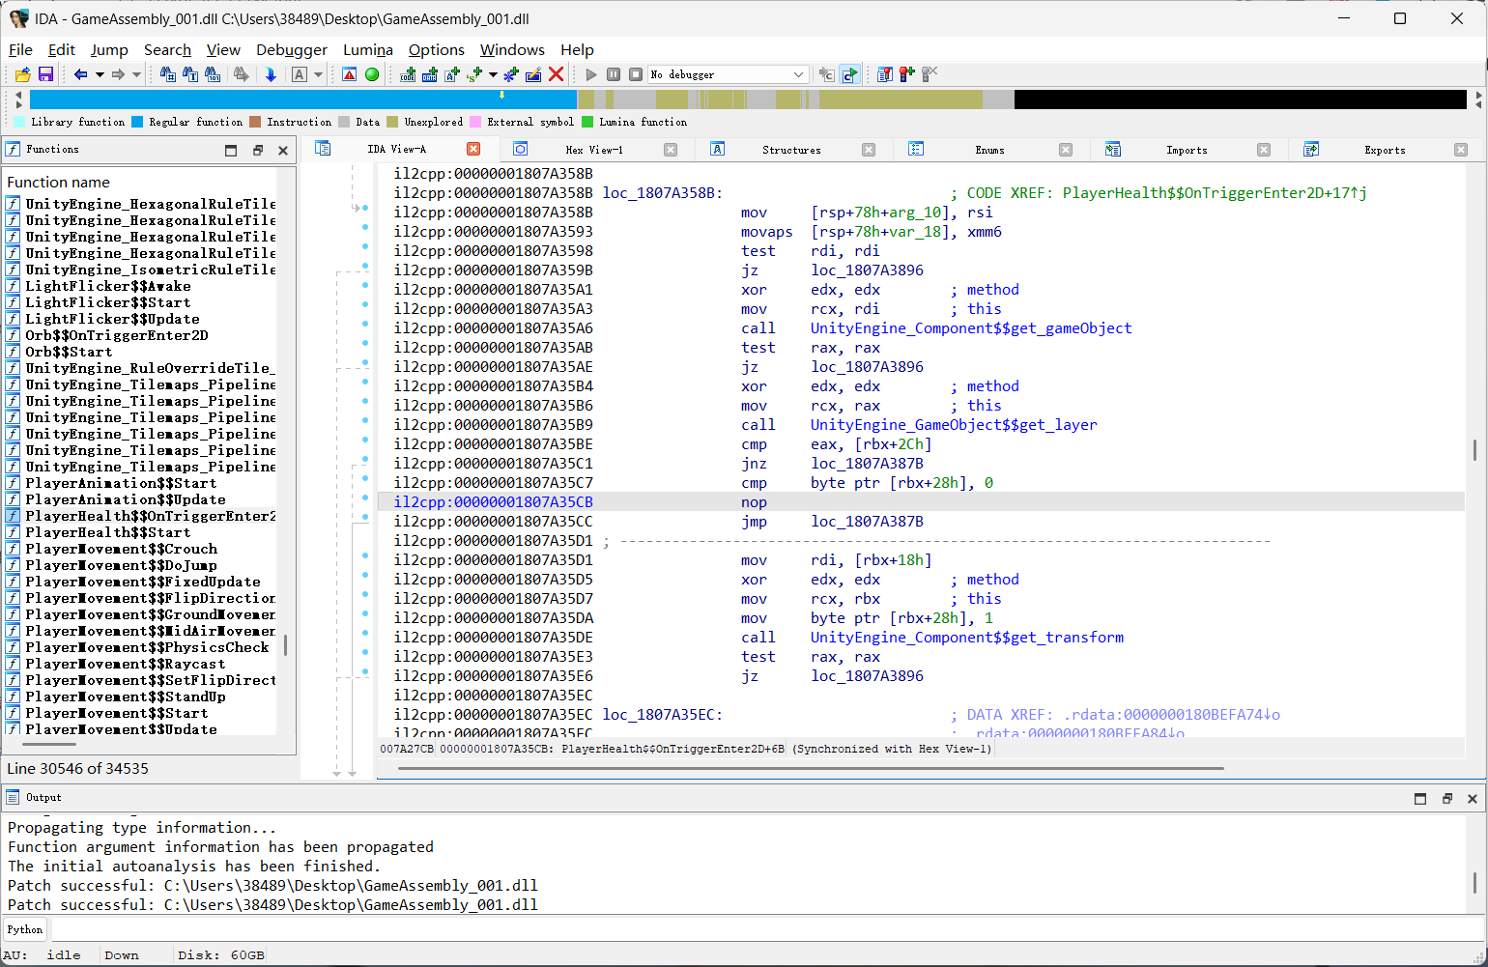
Task: Click the pencil rename/edit toolbar icon
Action: pos(533,74)
